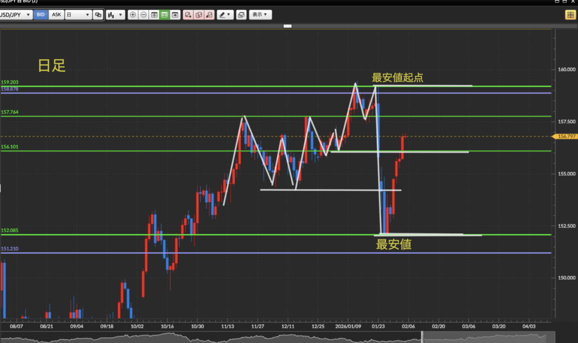Click the third pink drawing-object icon
This screenshot has width=578, height=343.
pyautogui.click(x=209, y=15)
